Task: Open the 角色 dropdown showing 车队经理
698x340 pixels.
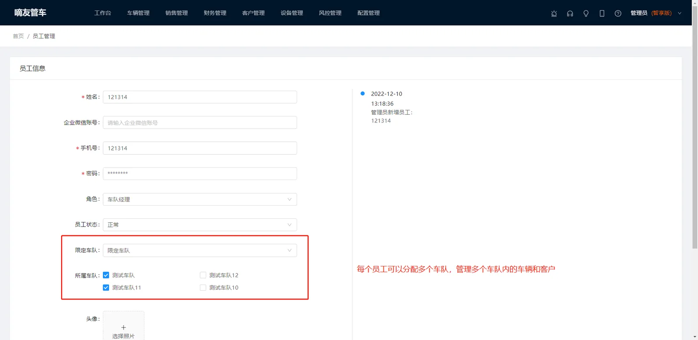Action: click(x=200, y=199)
